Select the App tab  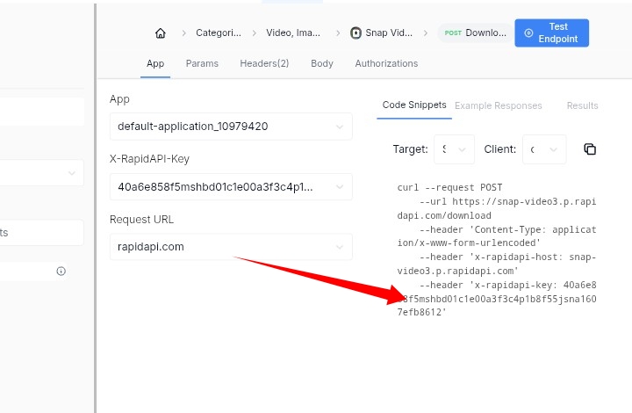click(x=155, y=63)
